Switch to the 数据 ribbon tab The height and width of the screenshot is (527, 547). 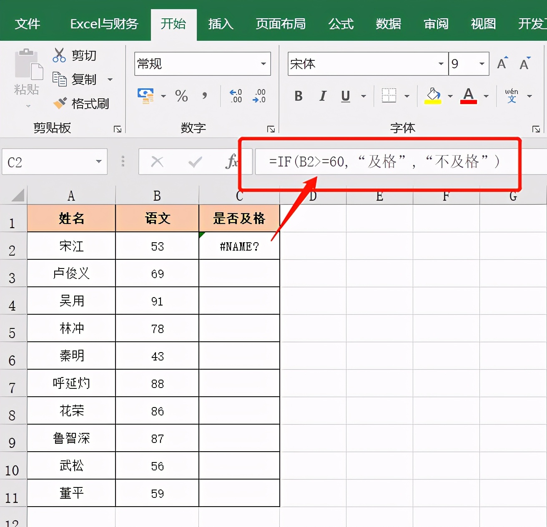388,24
